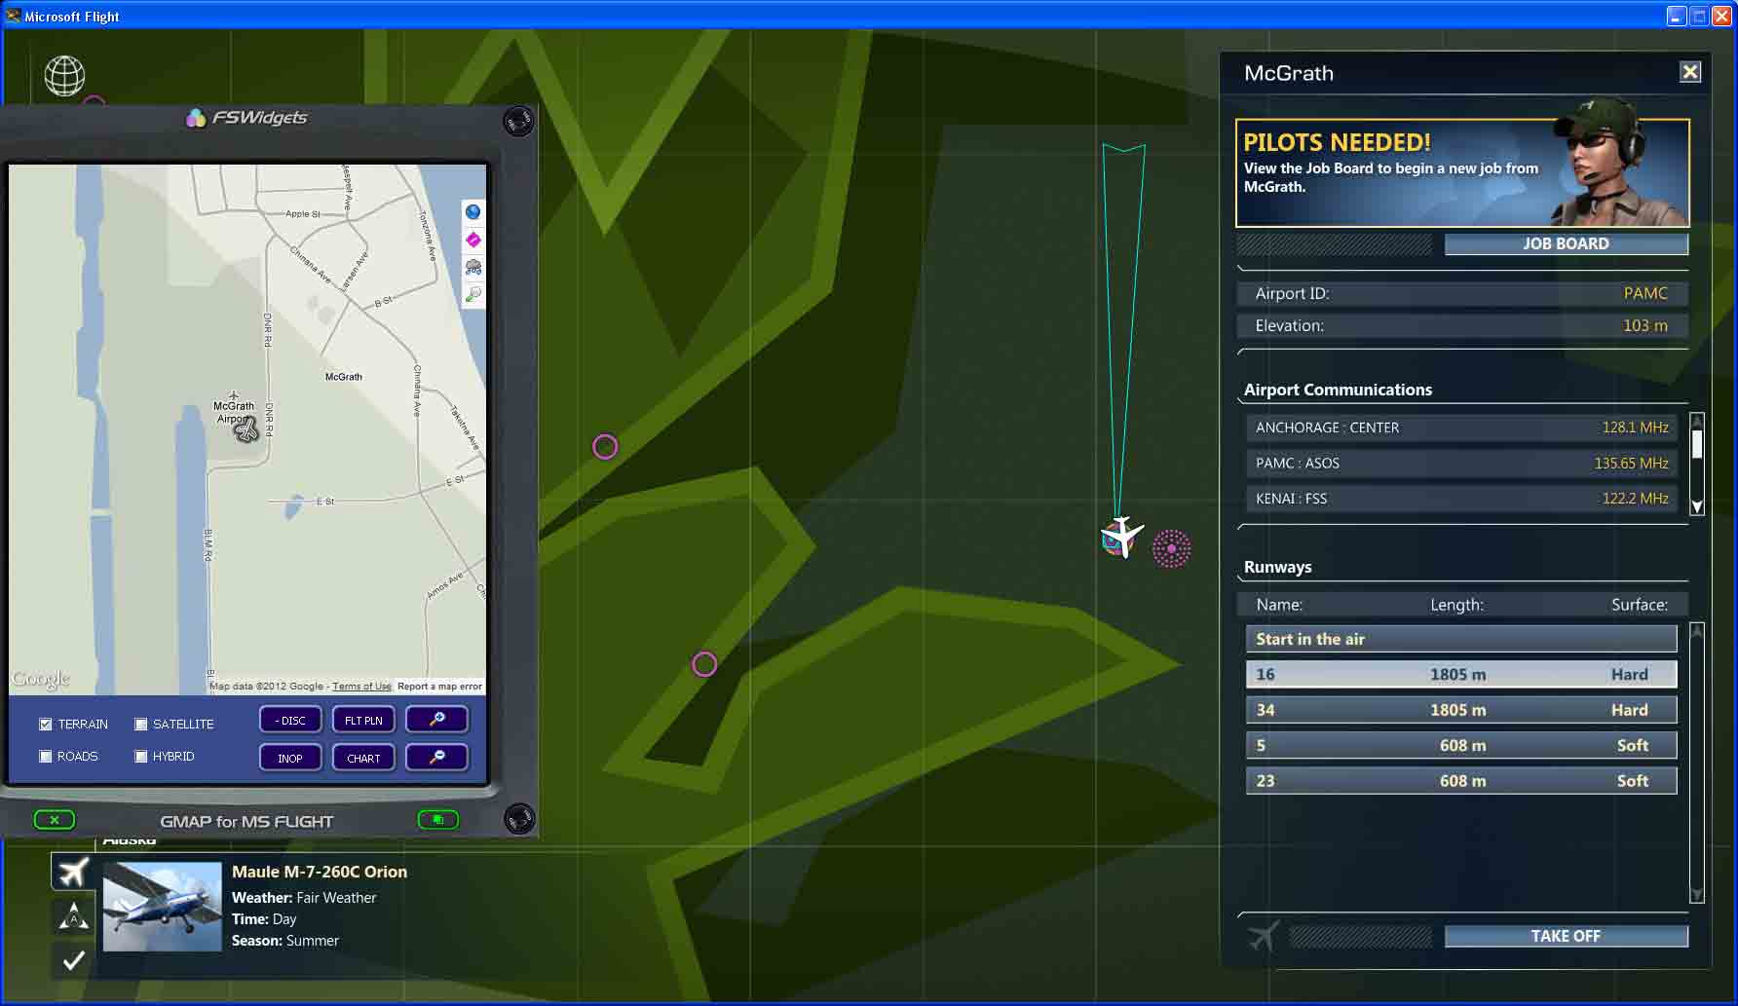Select runway 23 row

point(1461,781)
